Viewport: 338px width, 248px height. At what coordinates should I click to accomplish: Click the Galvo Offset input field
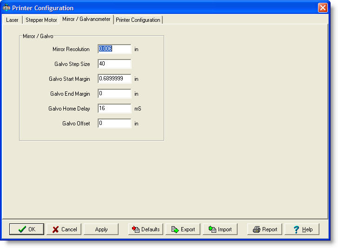[114, 123]
